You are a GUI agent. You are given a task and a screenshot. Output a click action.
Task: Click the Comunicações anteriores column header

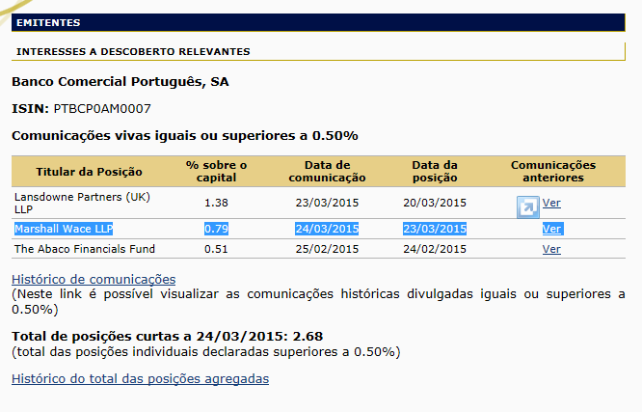click(x=552, y=171)
